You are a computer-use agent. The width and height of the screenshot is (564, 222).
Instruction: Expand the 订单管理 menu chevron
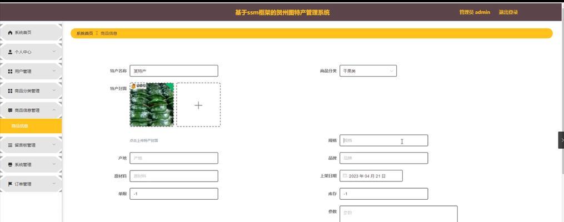[x=54, y=184]
